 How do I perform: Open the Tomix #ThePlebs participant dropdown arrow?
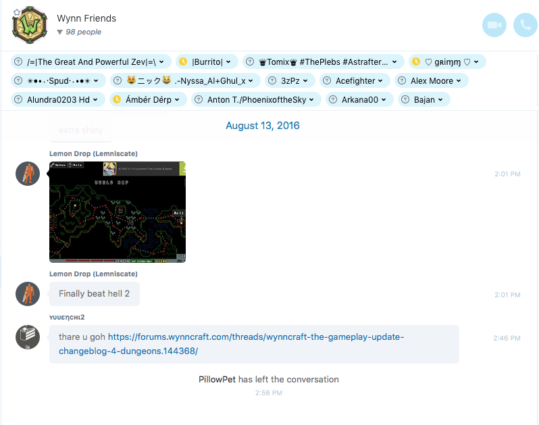point(394,62)
